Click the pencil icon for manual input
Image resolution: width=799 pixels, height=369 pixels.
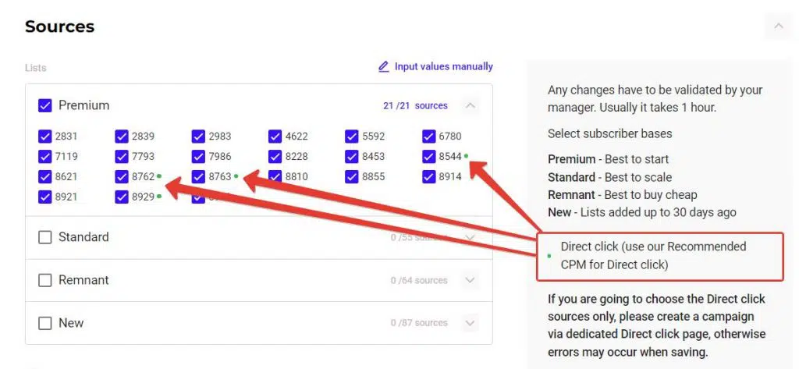(x=383, y=67)
